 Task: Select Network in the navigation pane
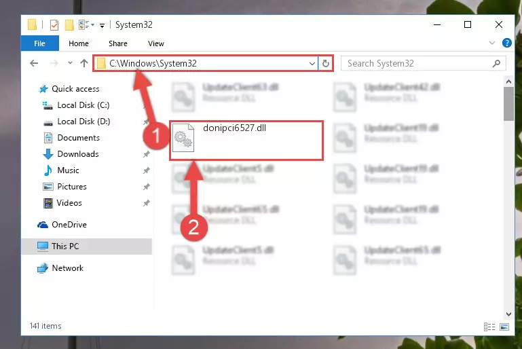68,268
